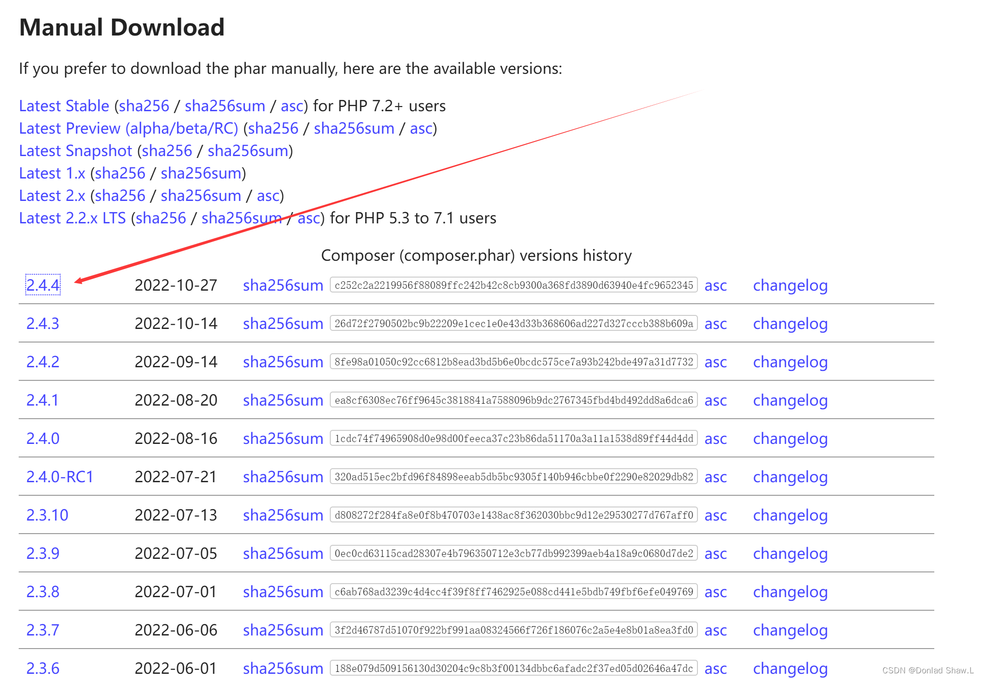
Task: View changelog for version 2.3.7
Action: tap(790, 630)
